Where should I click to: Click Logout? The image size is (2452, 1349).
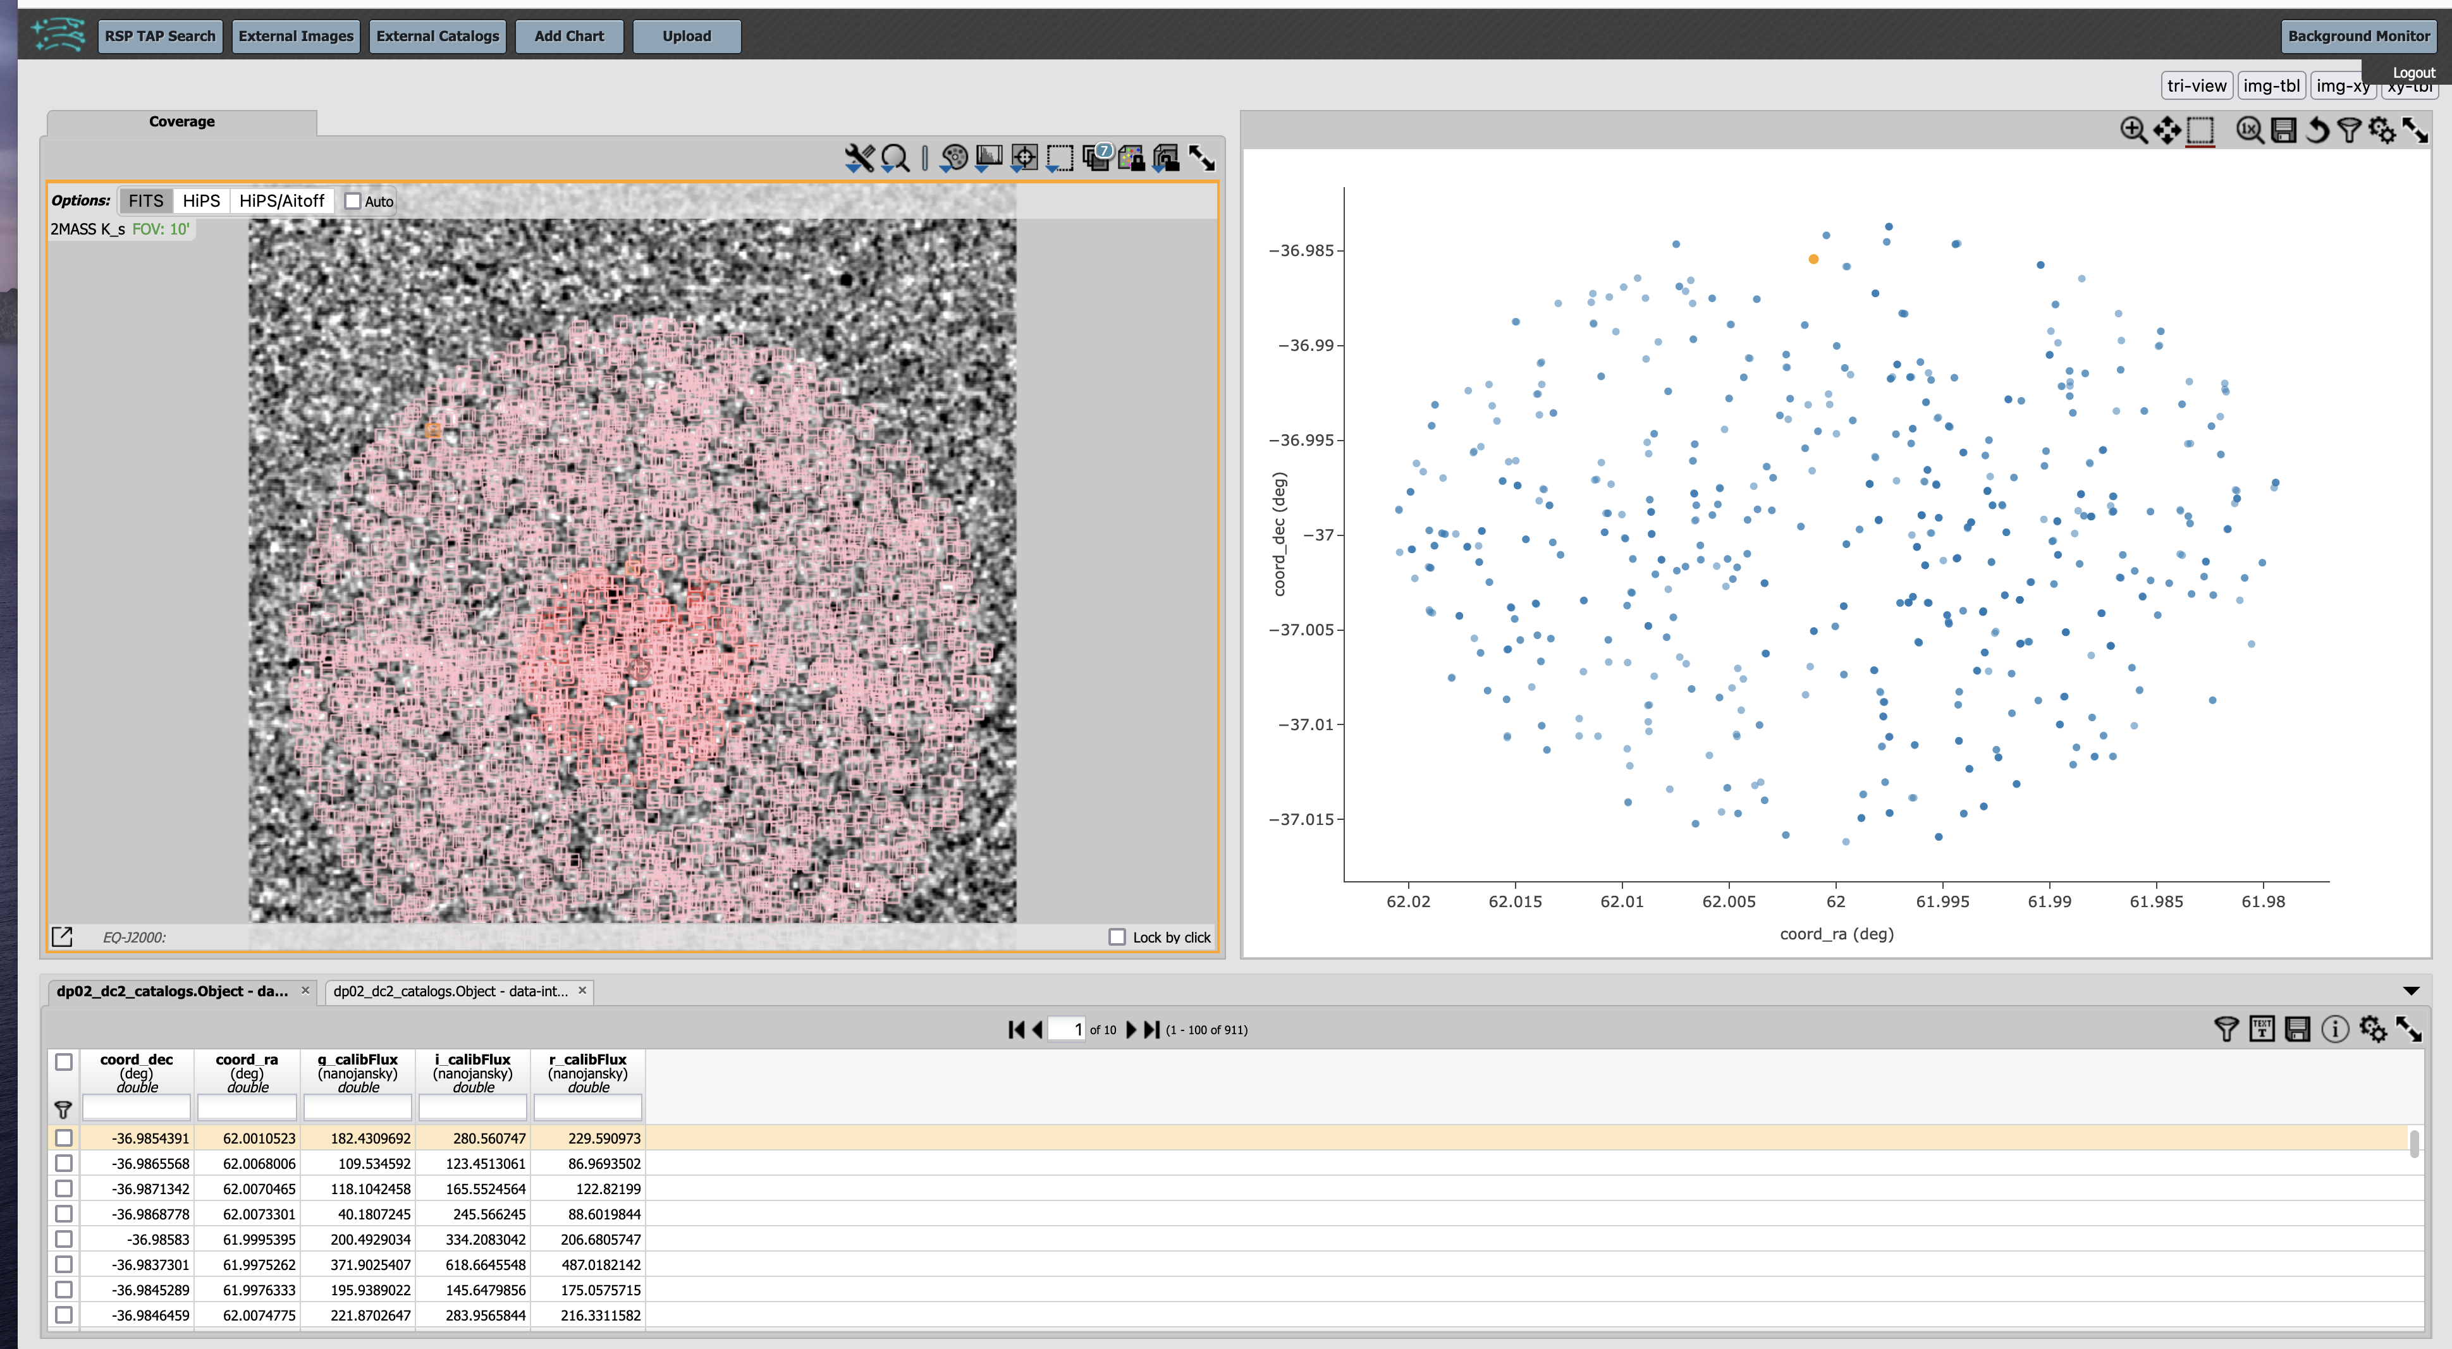pyautogui.click(x=2413, y=72)
